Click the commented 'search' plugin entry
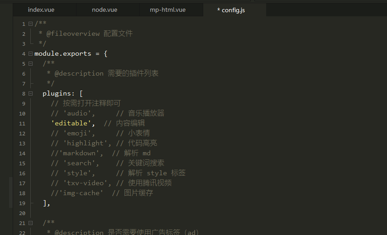This screenshot has width=387, height=235. [75, 163]
